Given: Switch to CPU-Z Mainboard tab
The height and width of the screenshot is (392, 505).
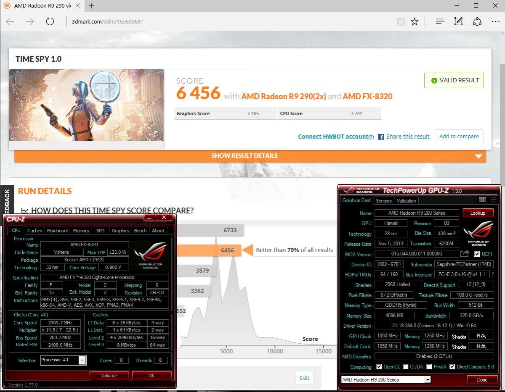Looking at the screenshot, I should pos(58,231).
